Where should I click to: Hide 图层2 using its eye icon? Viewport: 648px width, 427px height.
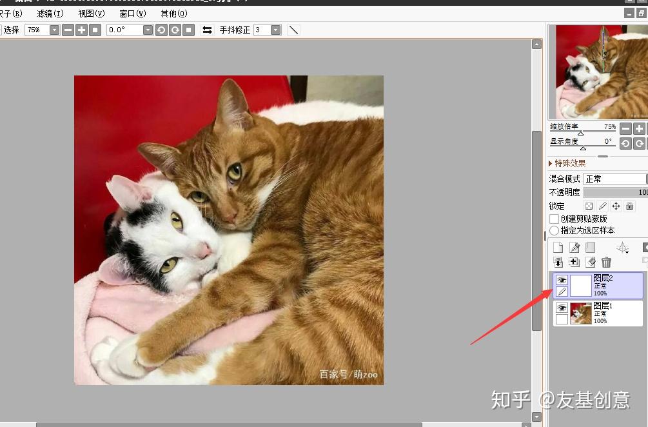pos(562,280)
